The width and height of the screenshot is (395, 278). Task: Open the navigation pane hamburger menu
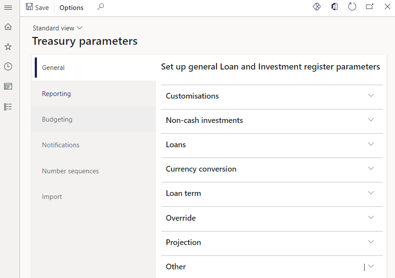tap(8, 7)
